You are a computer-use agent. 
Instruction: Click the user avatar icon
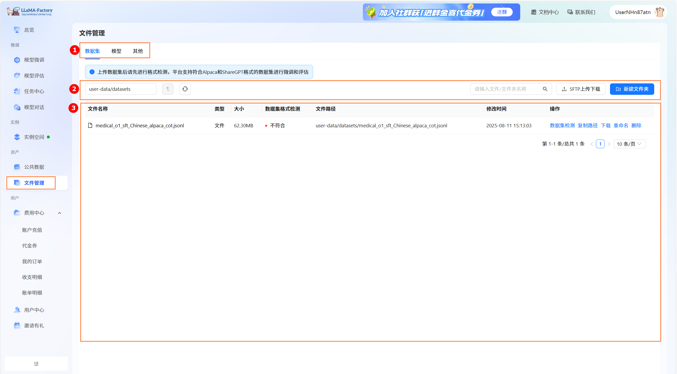(x=660, y=12)
